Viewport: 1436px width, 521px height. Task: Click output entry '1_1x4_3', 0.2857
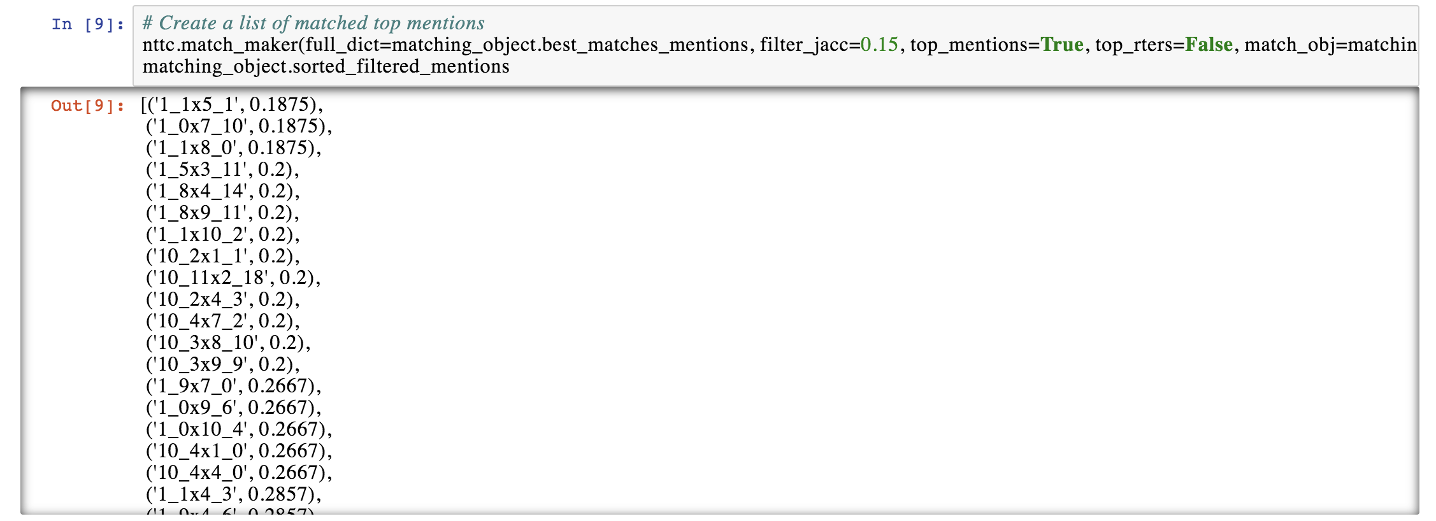click(233, 494)
